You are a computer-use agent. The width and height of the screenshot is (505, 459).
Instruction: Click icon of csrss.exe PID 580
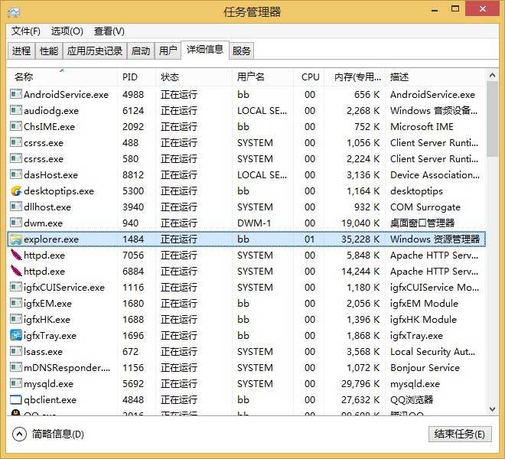(x=16, y=158)
